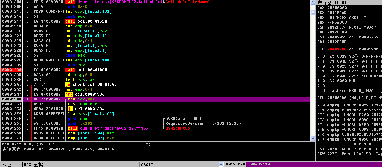Screen dimensions: 382x167
Task: Click the 'call ocl.004014C0' instruction
Action: [x=86, y=70]
